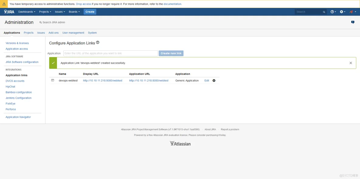Click the application URL input field

(x=110, y=53)
